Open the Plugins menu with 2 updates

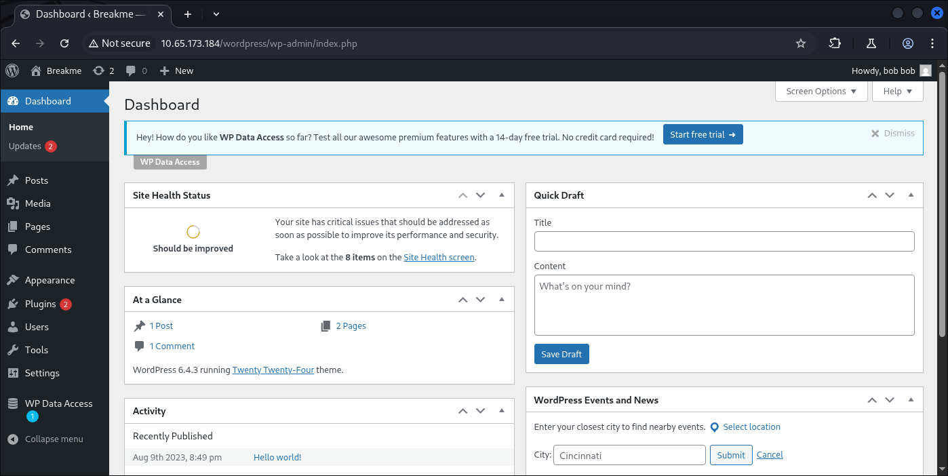(x=54, y=304)
